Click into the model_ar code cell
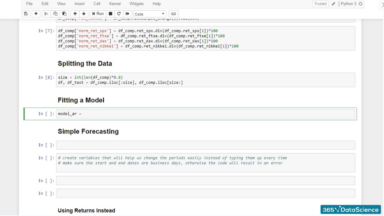 pyautogui.click(x=205, y=114)
